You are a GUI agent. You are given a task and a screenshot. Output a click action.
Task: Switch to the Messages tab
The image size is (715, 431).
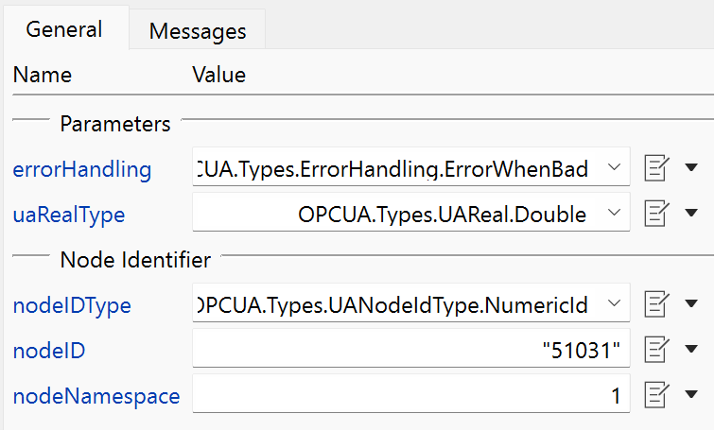click(198, 31)
